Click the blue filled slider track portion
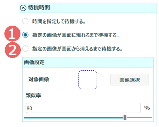This screenshot has width=159, height=127. (74, 117)
